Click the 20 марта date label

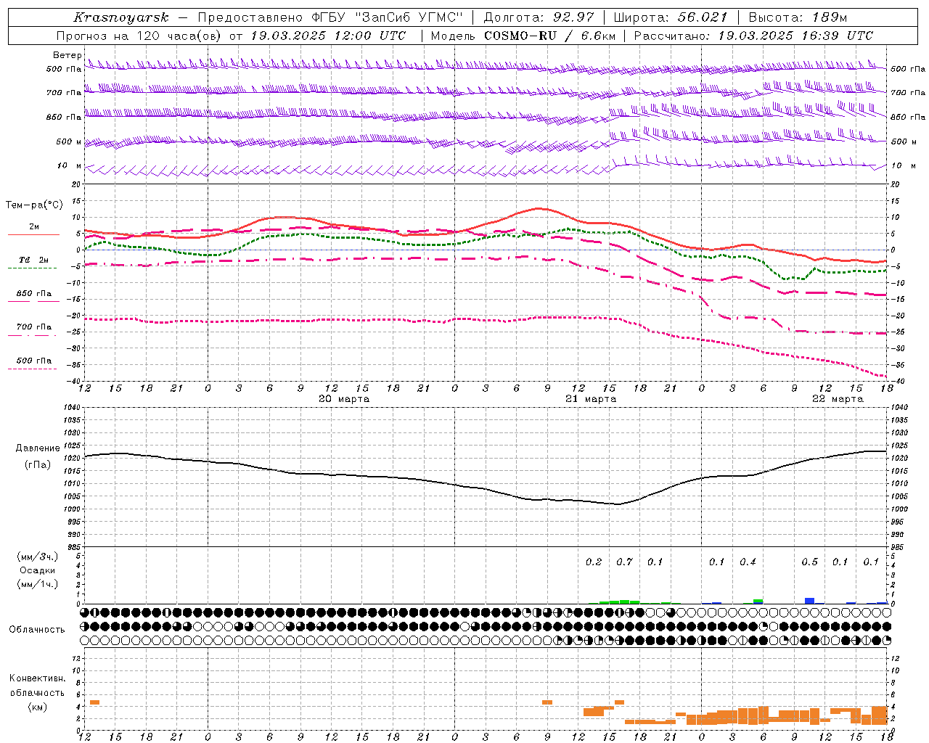(344, 398)
